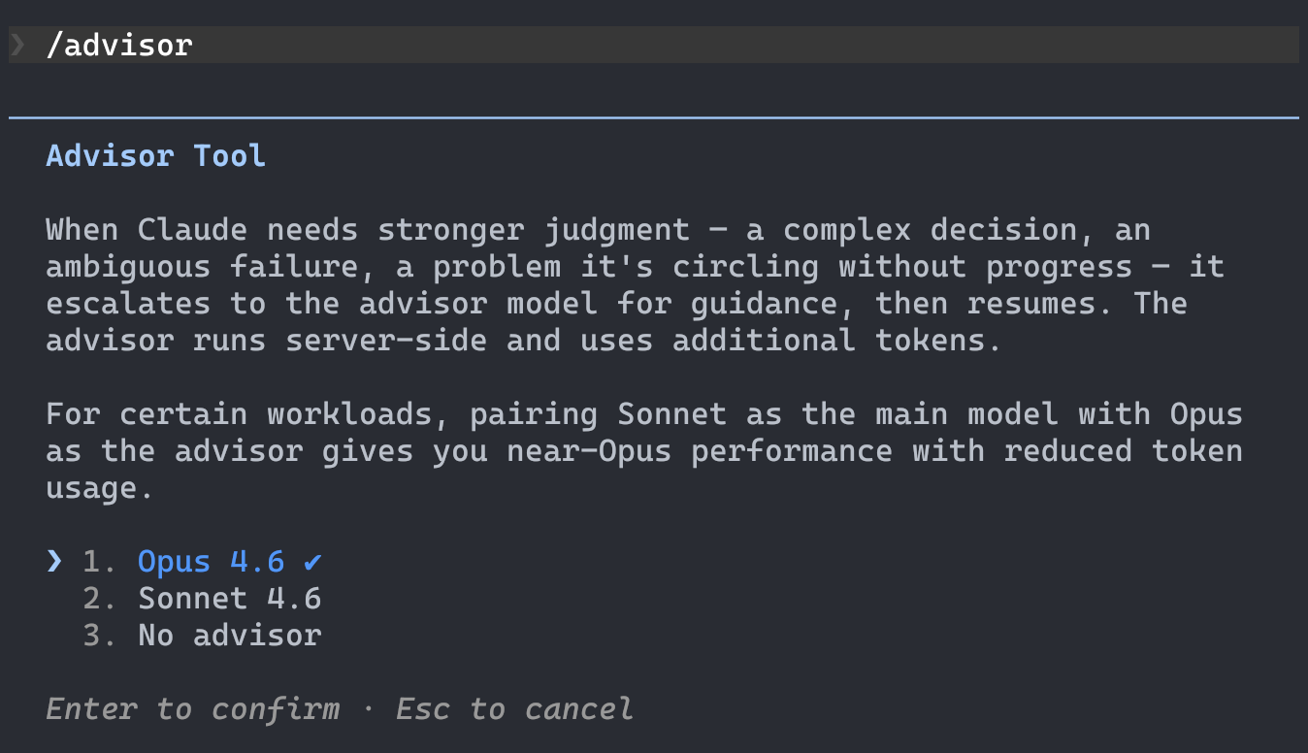The height and width of the screenshot is (753, 1308).
Task: Click the Advisor Tool heading
Action: coord(155,156)
